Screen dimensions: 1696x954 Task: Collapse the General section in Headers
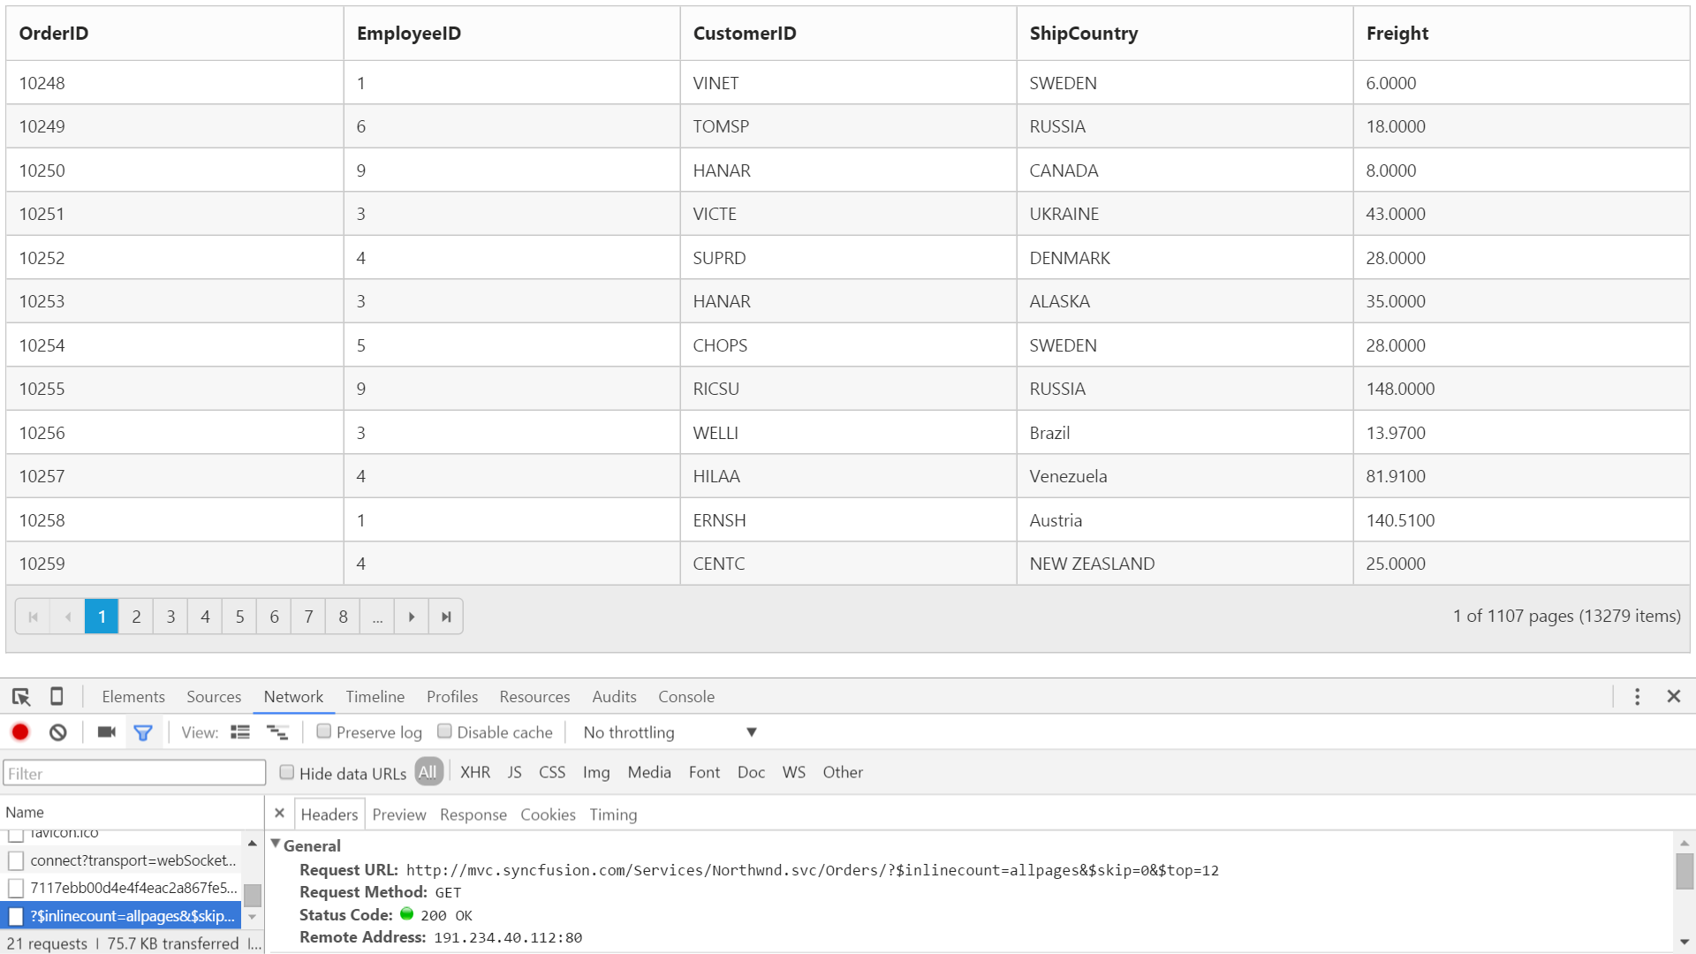coord(276,844)
